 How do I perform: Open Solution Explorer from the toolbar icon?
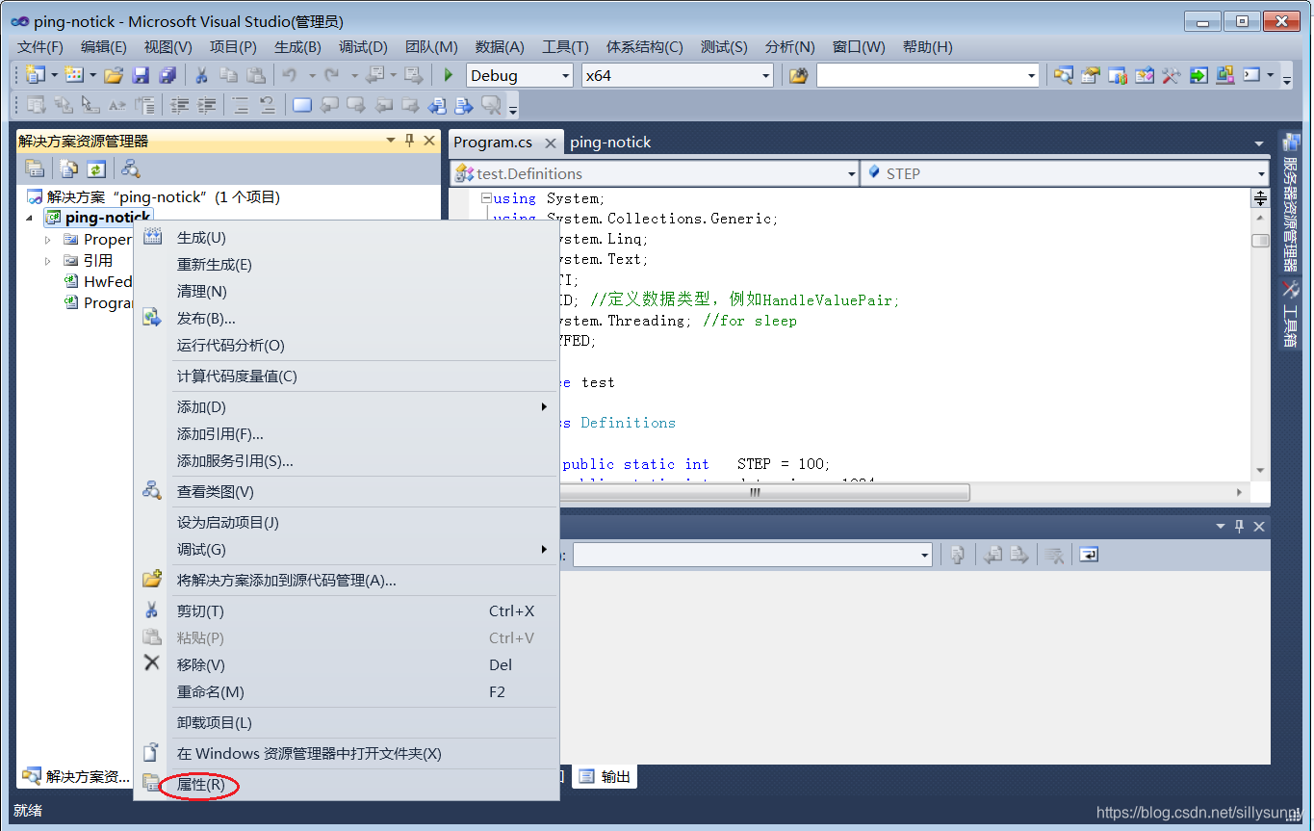[1063, 75]
